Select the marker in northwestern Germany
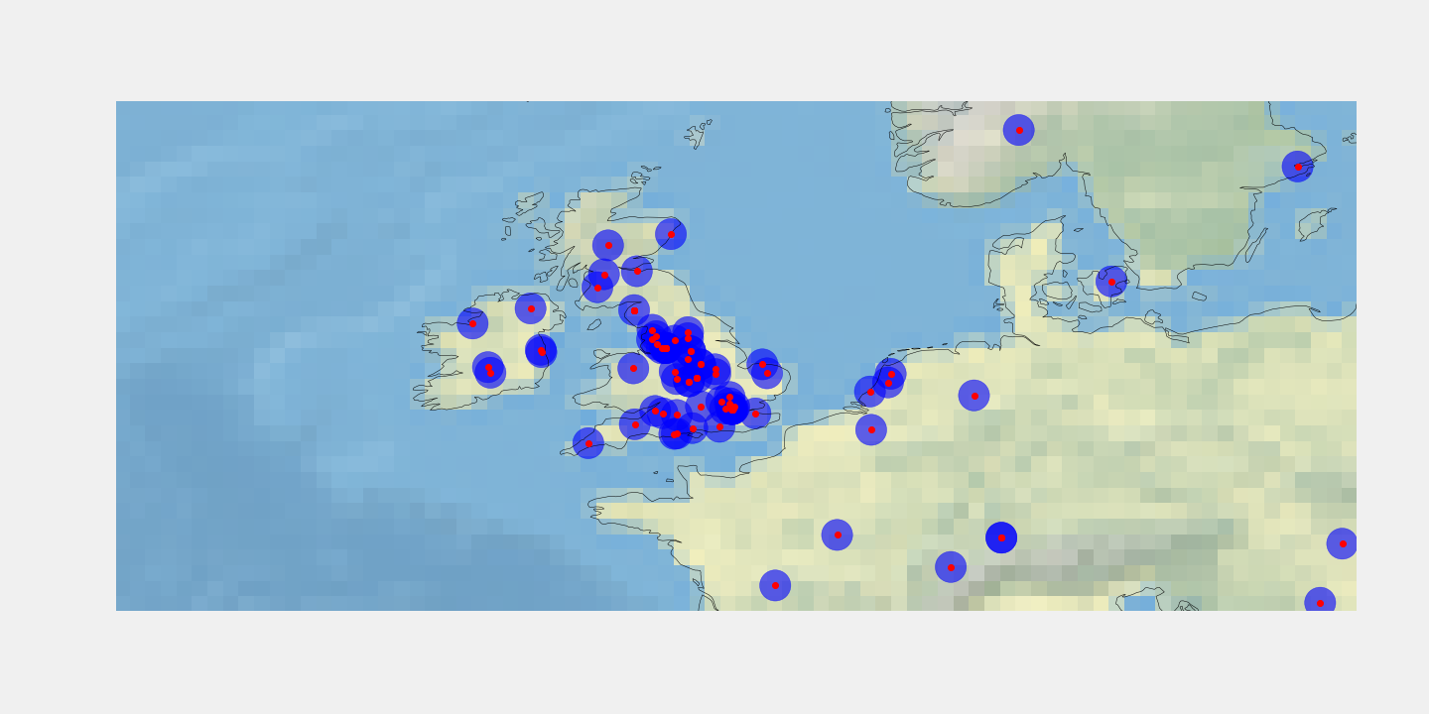1429x714 pixels. 974,396
